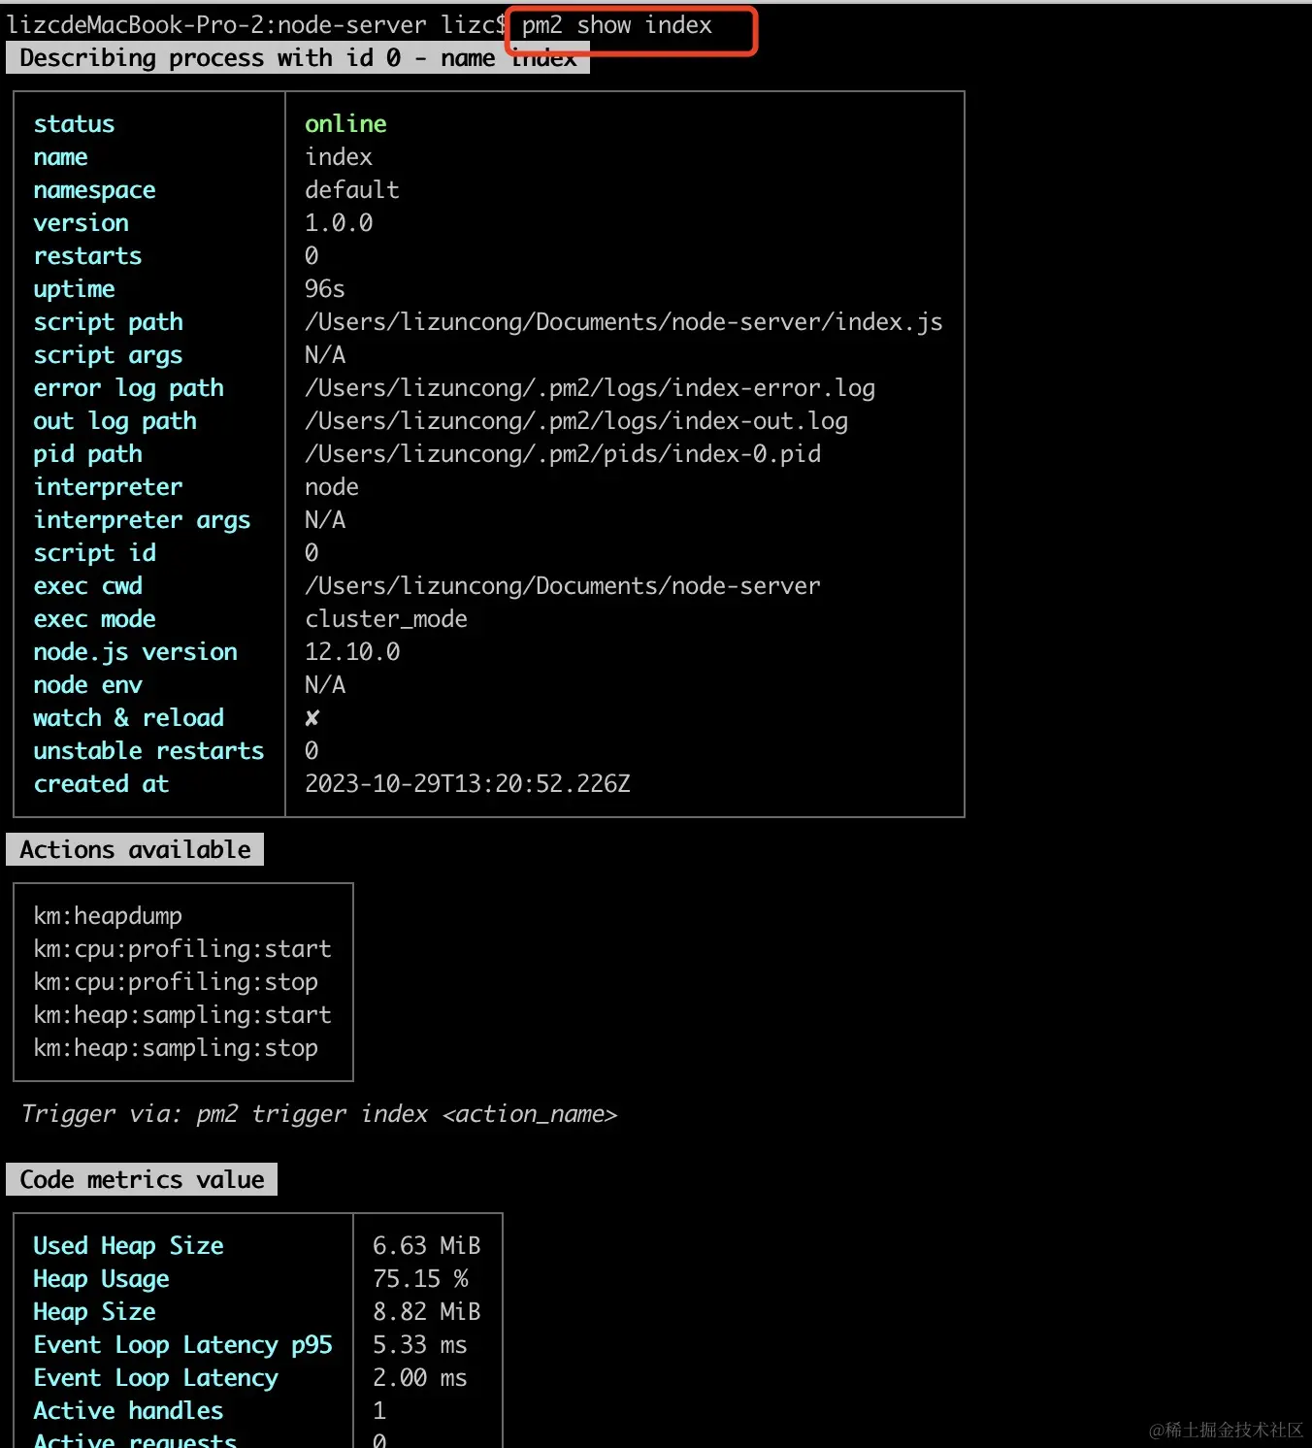Click the index-0.pid path entry
Viewport: 1312px width, 1448px height.
click(562, 453)
